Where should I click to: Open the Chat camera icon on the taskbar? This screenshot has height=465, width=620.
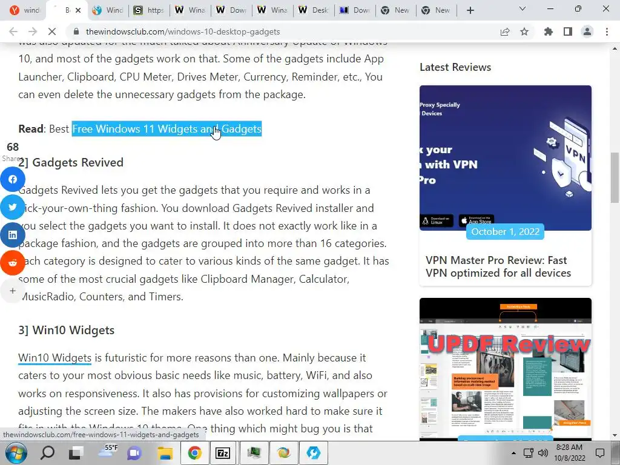pos(134,453)
